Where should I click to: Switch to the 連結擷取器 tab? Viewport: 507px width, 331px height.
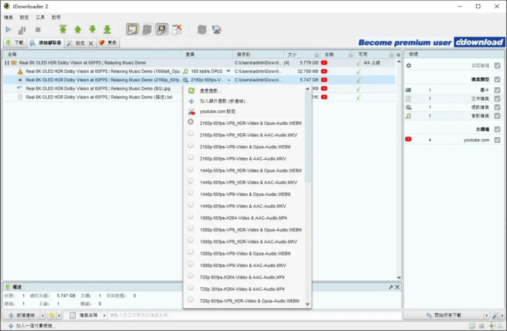tap(46, 42)
